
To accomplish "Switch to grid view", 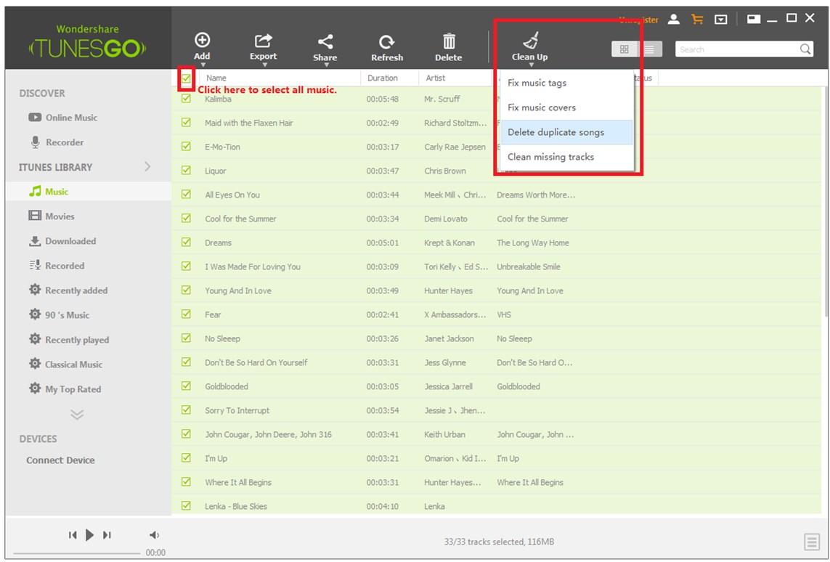I will click(x=624, y=49).
